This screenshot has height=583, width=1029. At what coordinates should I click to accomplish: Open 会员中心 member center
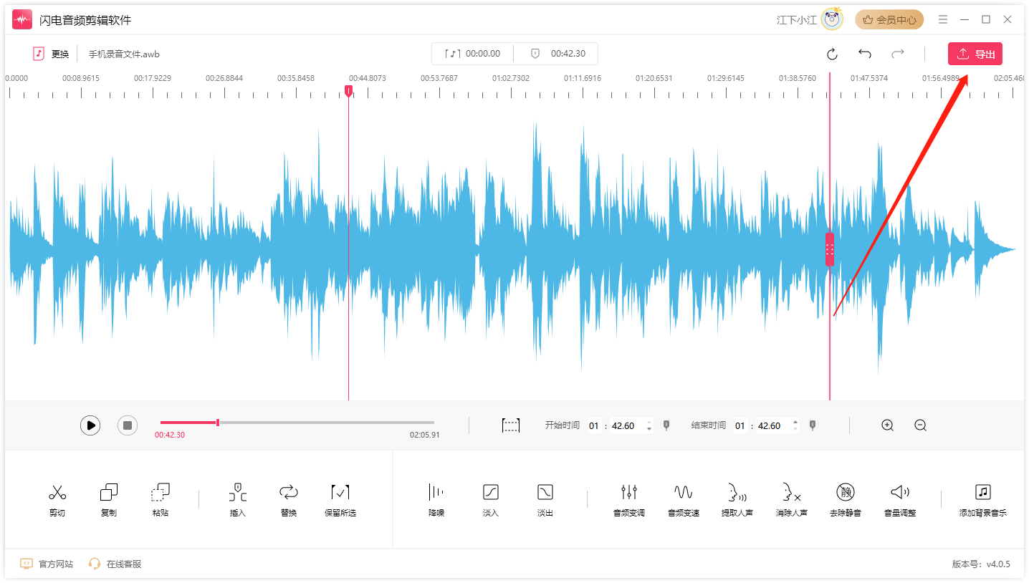[x=889, y=20]
